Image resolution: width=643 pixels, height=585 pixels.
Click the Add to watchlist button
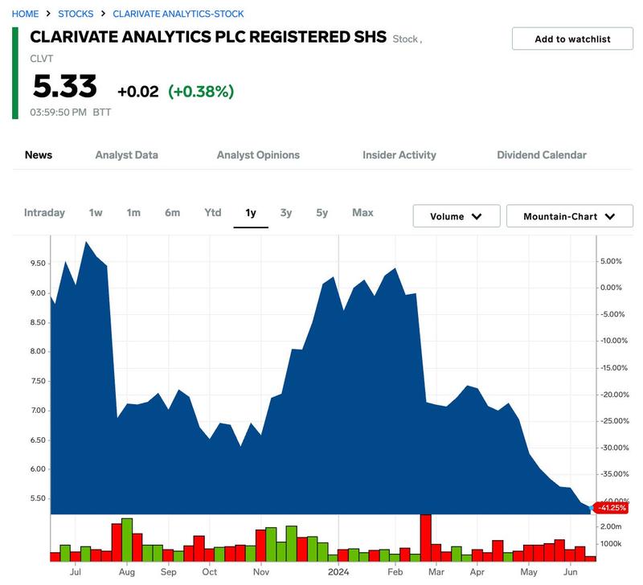(x=572, y=39)
